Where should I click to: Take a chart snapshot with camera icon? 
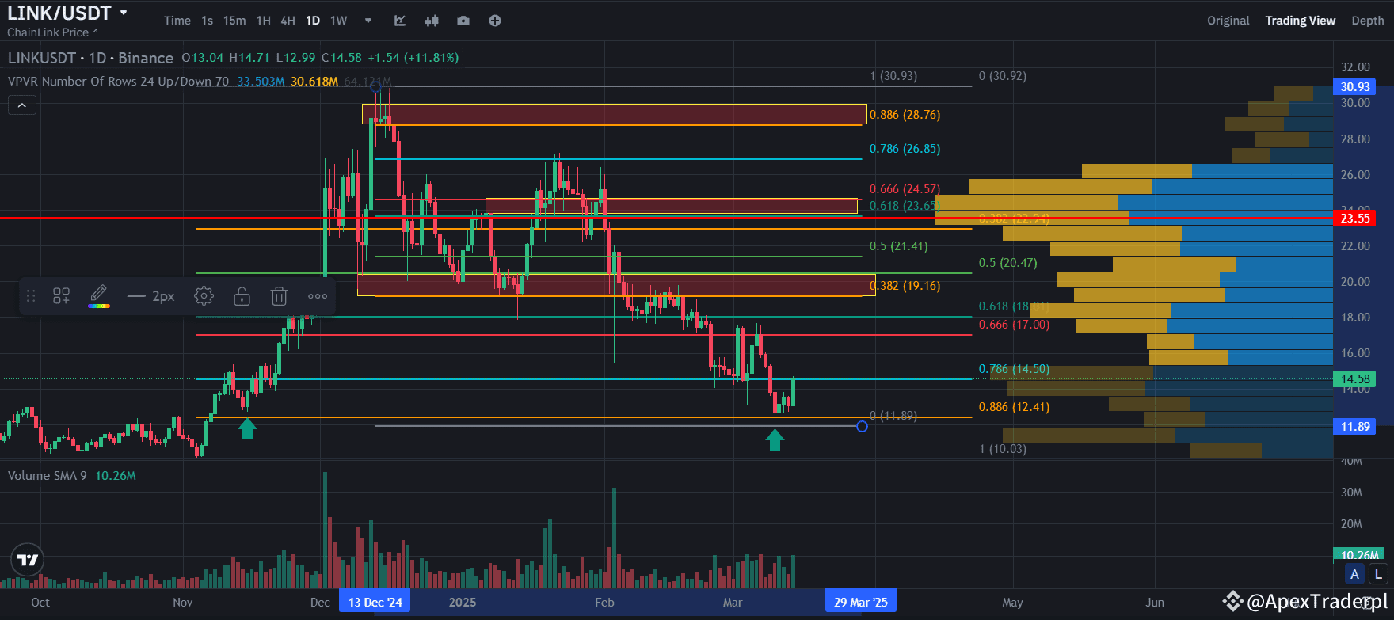463,21
